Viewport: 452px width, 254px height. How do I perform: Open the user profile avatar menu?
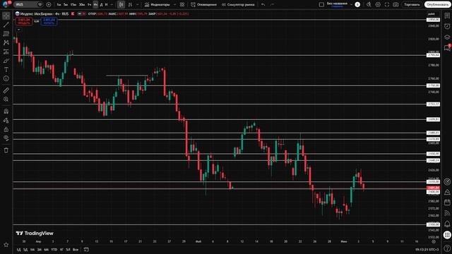click(x=5, y=4)
